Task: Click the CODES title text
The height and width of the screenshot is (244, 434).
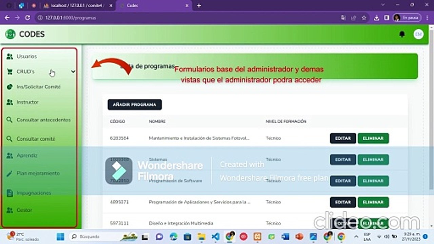Action: (32, 34)
